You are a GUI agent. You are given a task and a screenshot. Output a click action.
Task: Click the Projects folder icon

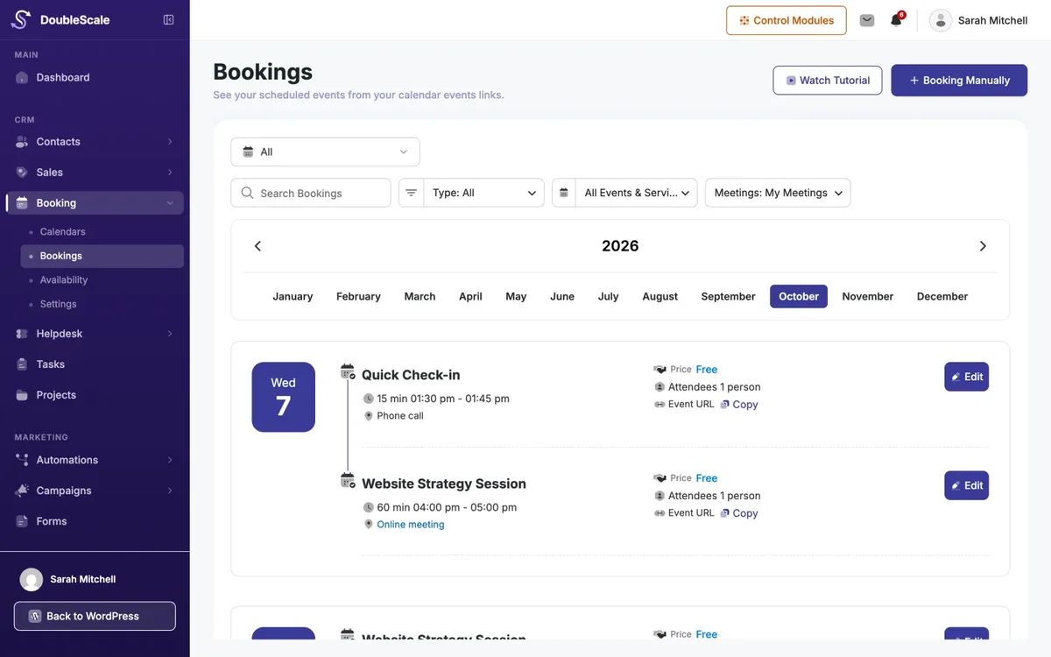[x=22, y=395]
